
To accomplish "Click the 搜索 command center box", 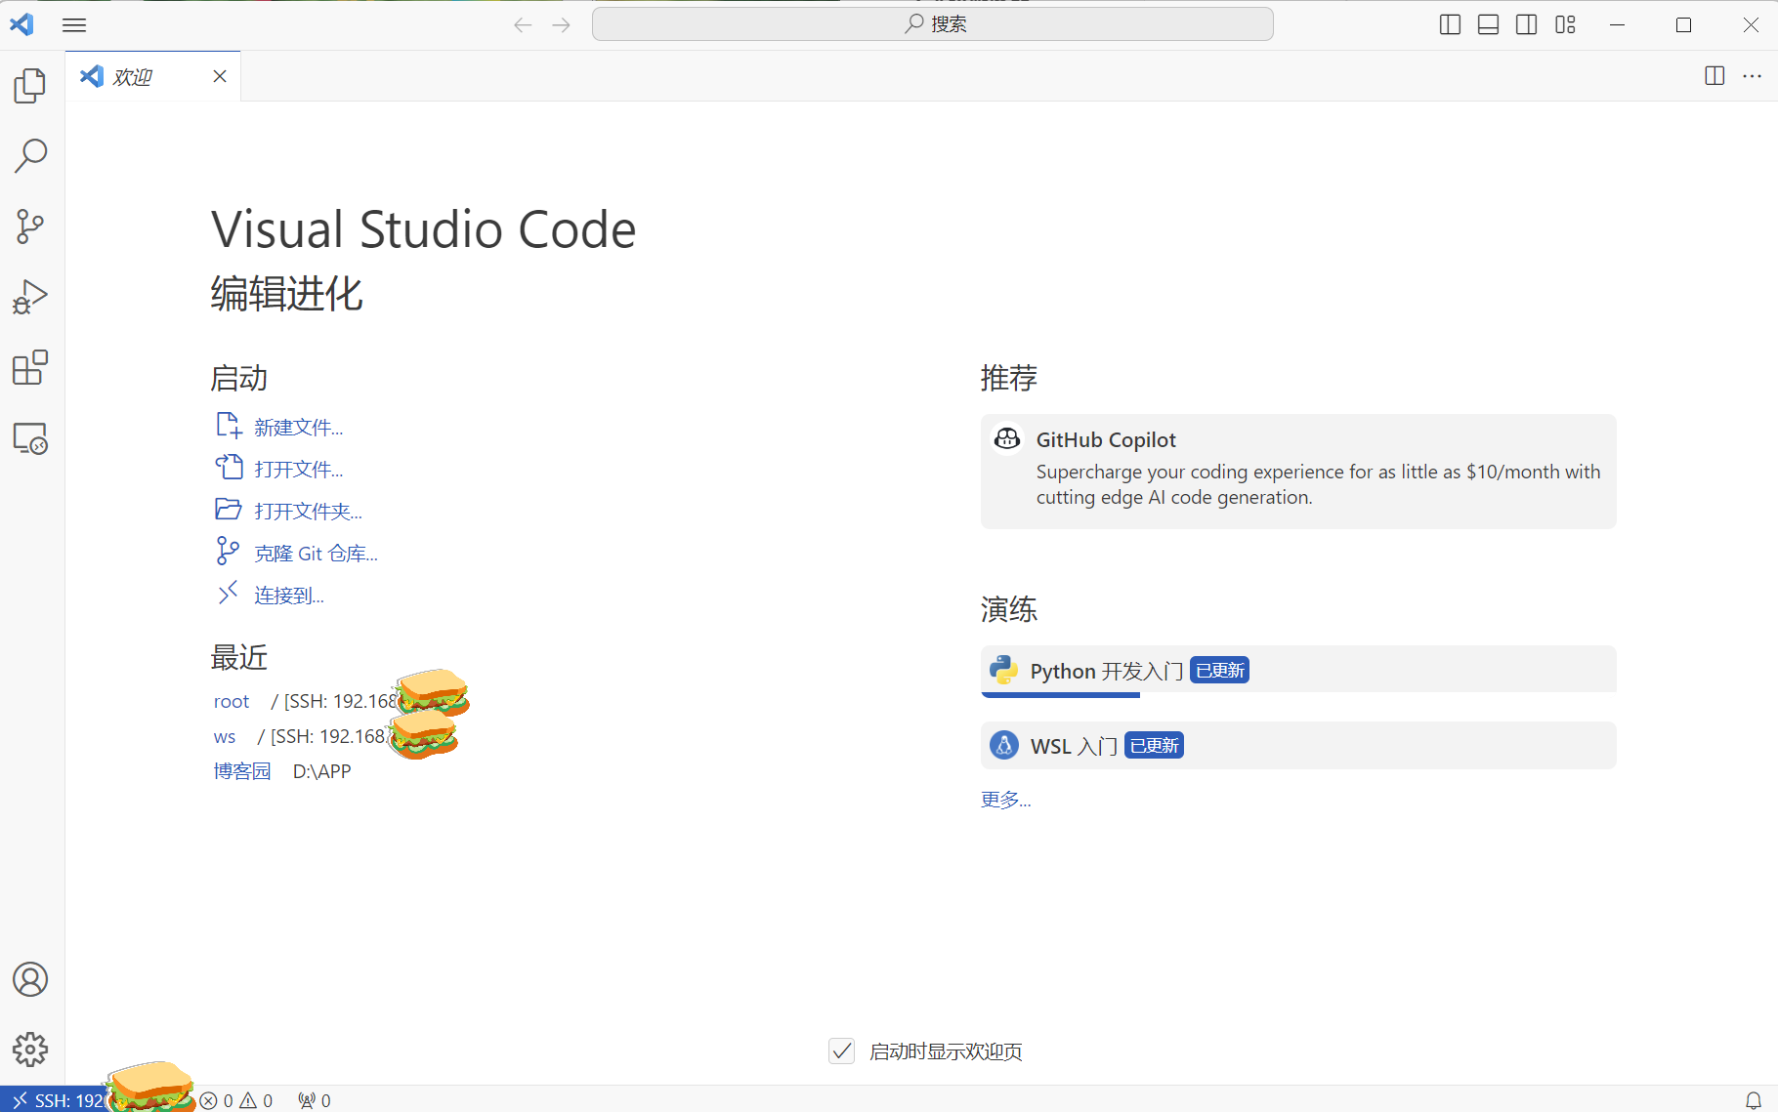I will 933,24.
